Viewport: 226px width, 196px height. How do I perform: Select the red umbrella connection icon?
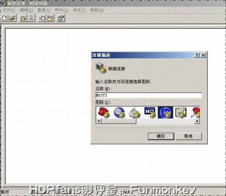pyautogui.click(x=196, y=112)
